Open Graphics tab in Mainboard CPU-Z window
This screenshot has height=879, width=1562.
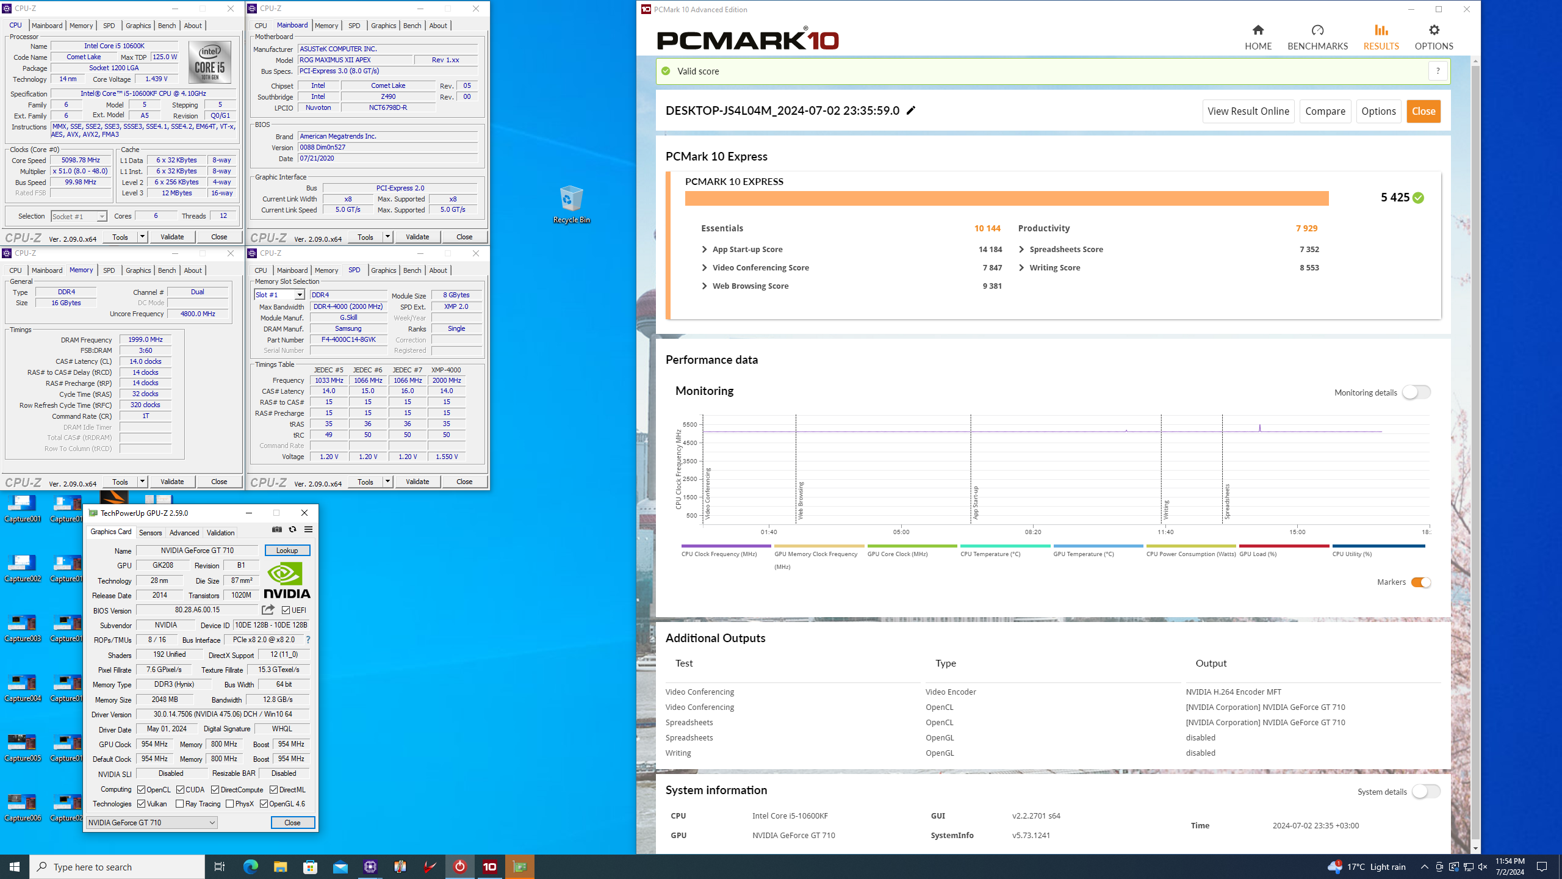click(x=383, y=25)
